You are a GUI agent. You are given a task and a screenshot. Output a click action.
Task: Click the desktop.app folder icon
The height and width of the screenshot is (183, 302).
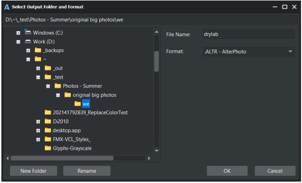pos(48,130)
